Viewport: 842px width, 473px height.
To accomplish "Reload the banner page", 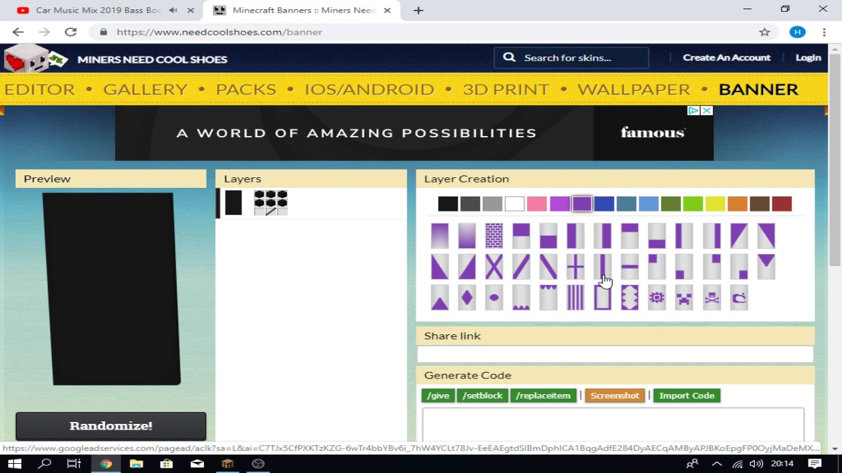I will coord(71,32).
